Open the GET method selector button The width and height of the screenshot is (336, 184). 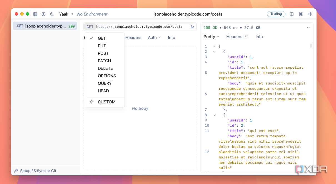click(x=90, y=27)
